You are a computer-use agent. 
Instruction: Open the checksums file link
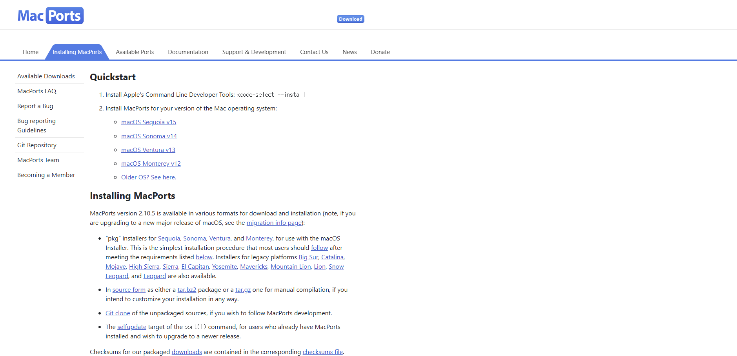[323, 352]
